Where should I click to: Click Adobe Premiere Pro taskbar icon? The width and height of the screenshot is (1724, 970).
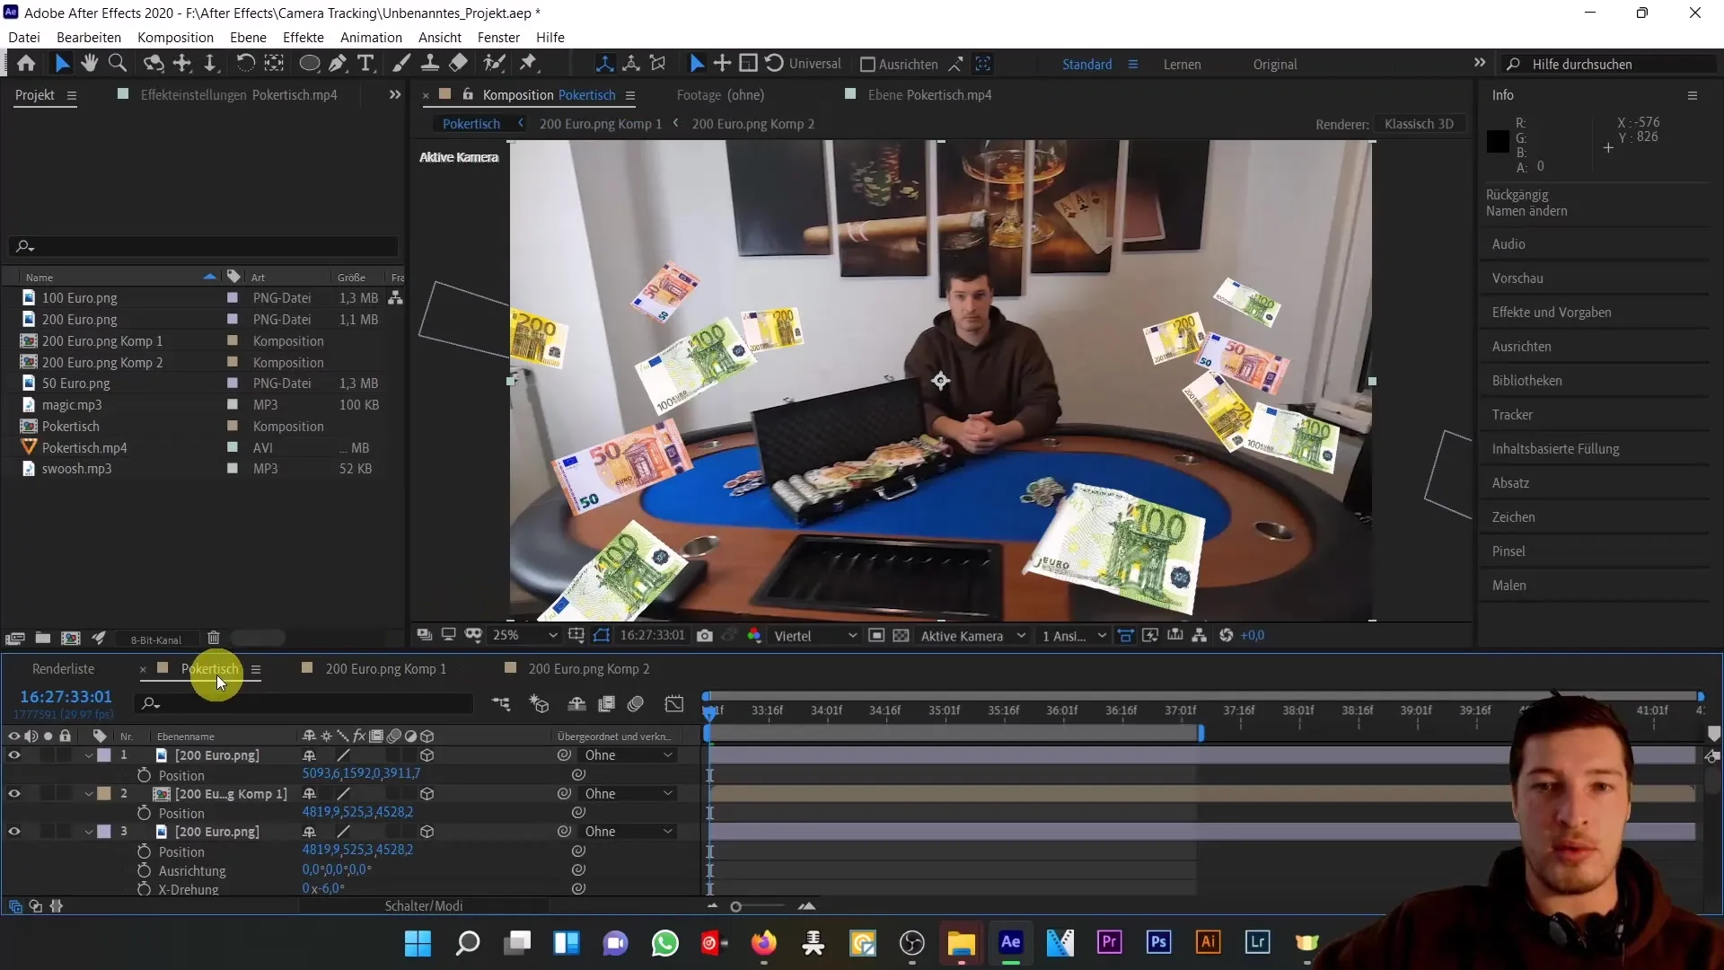pyautogui.click(x=1108, y=943)
